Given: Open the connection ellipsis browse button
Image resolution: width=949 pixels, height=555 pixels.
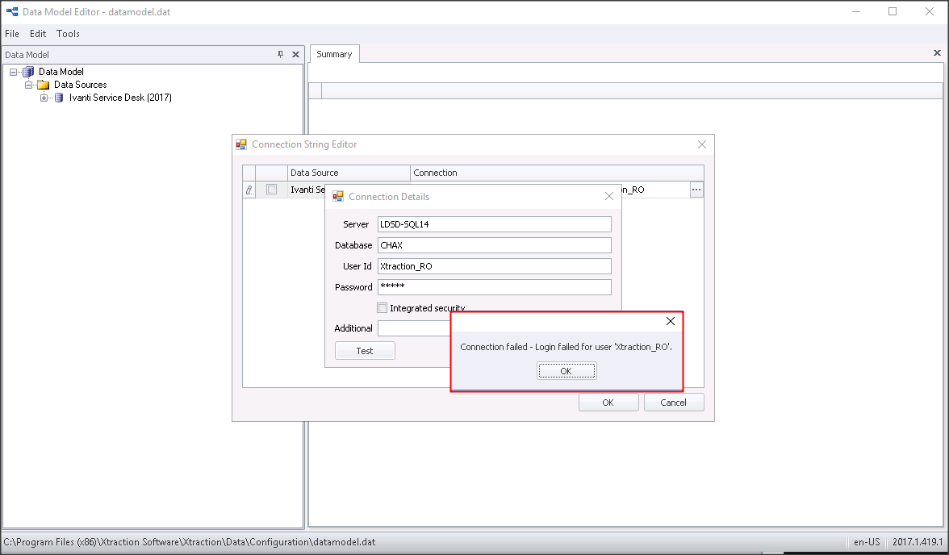Looking at the screenshot, I should (696, 189).
